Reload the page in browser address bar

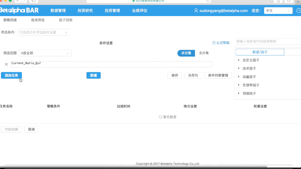tap(208, 1)
